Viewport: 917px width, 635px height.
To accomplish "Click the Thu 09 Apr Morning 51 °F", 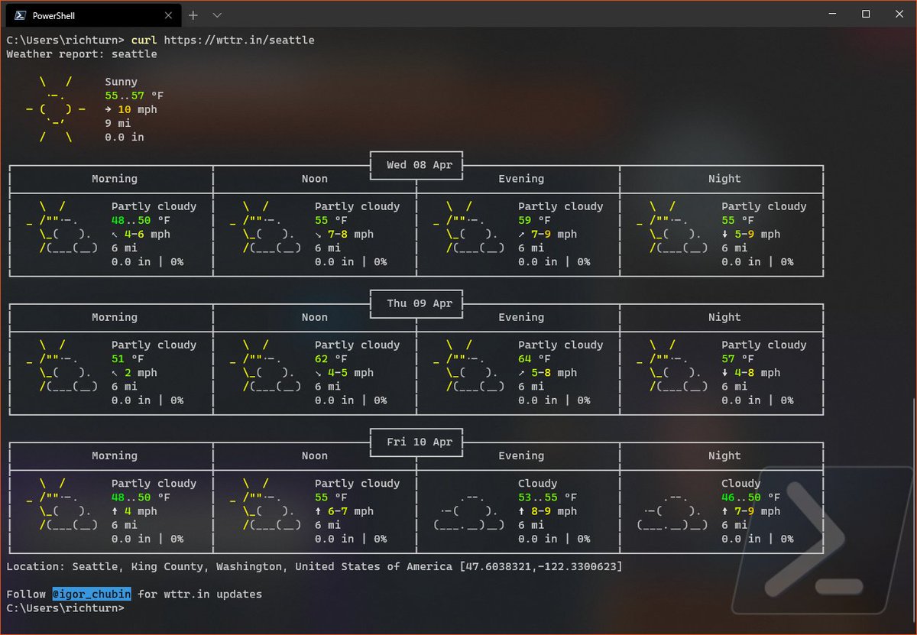I will [128, 358].
